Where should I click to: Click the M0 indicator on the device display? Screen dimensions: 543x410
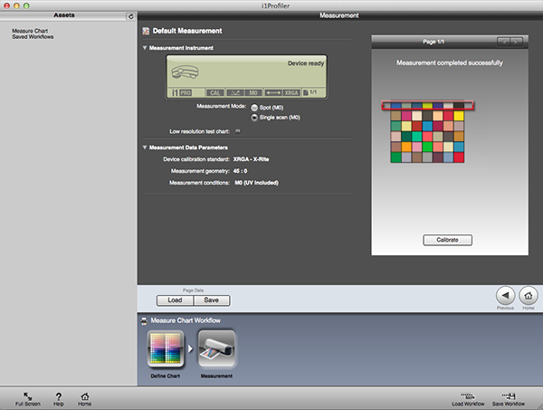253,93
